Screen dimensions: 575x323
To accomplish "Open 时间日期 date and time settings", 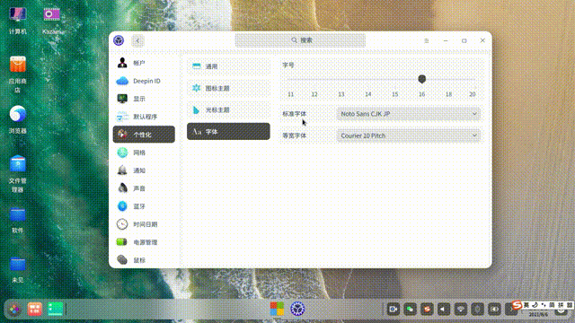I will pos(144,224).
